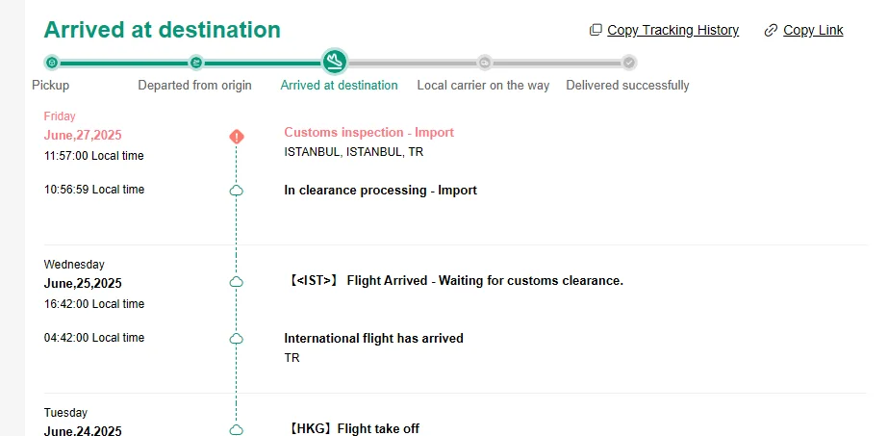Image resolution: width=888 pixels, height=436 pixels.
Task: Select the Flight Arrived IST timeline marker
Action: point(237,281)
